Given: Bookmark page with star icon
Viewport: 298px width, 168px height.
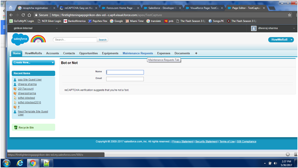Looking at the screenshot, I should point(289,15).
